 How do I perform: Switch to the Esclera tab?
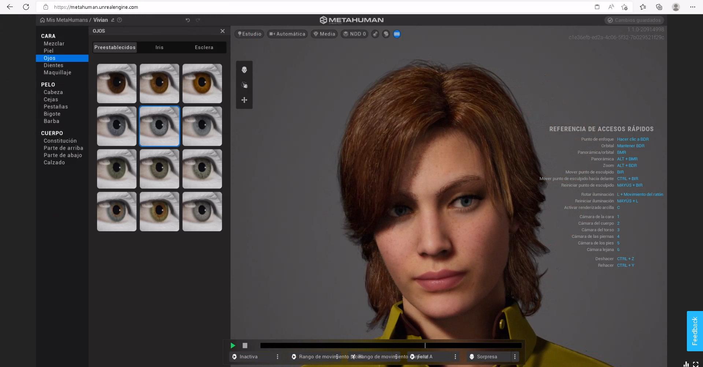pyautogui.click(x=204, y=47)
